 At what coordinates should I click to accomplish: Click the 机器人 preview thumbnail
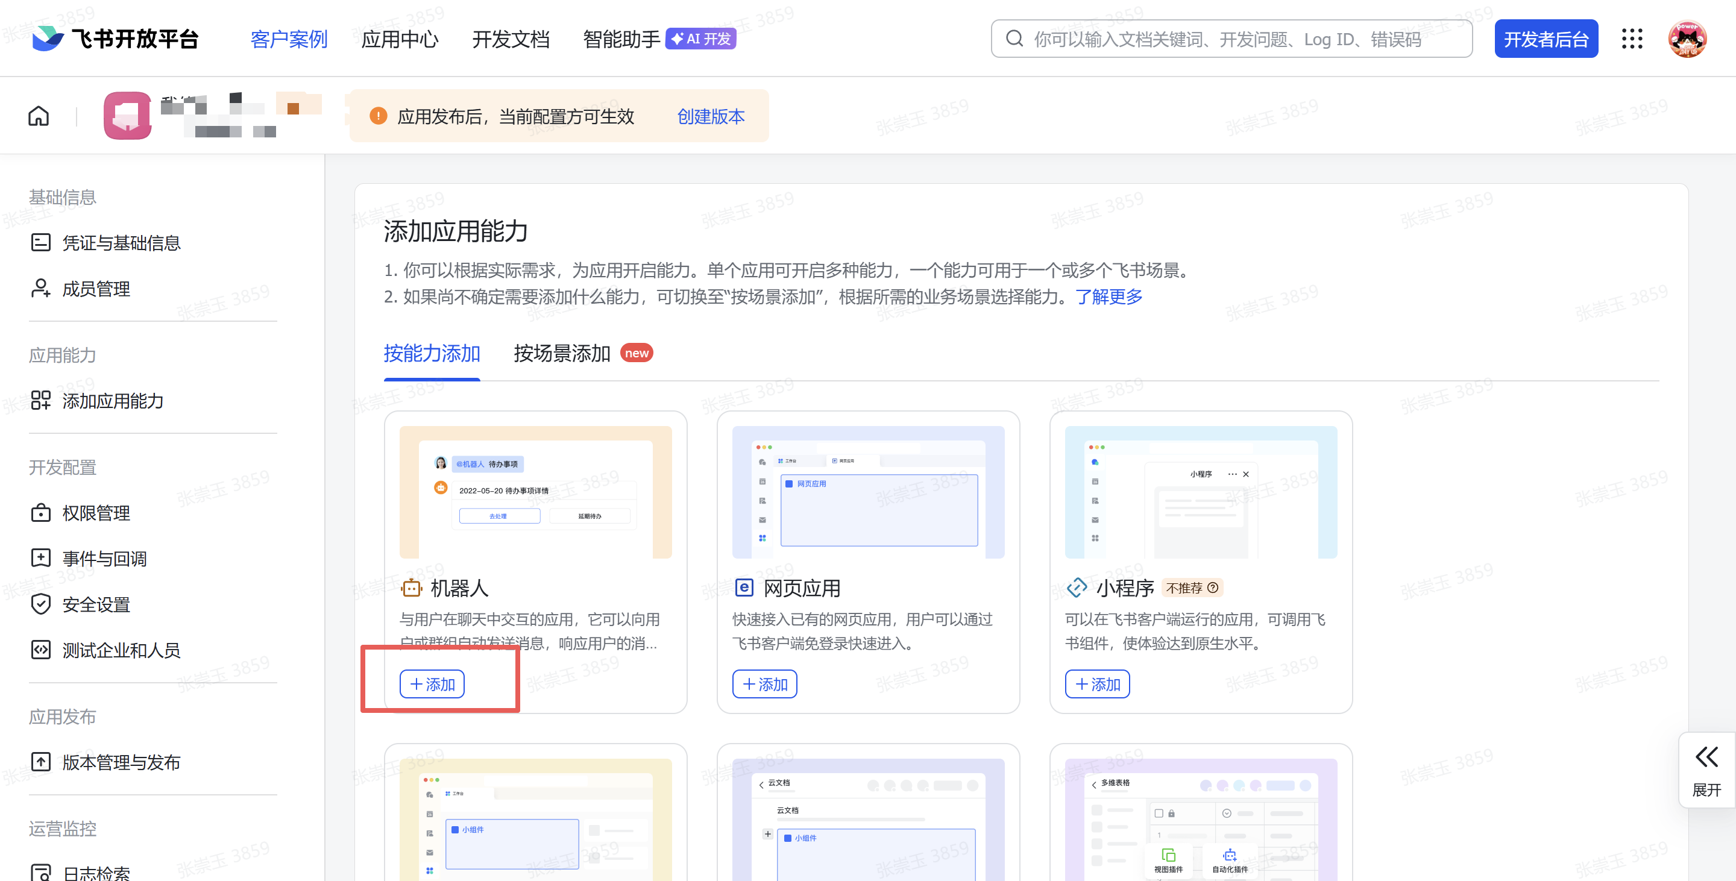click(x=536, y=492)
